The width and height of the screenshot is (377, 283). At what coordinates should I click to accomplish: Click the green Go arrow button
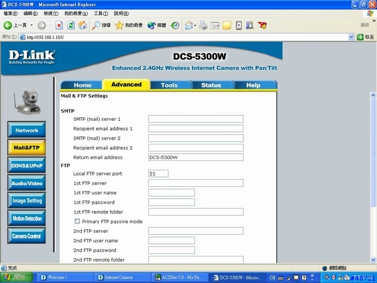pyautogui.click(x=360, y=37)
